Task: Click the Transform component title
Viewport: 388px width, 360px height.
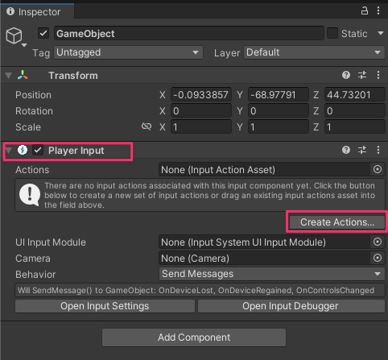Action: pyautogui.click(x=73, y=76)
